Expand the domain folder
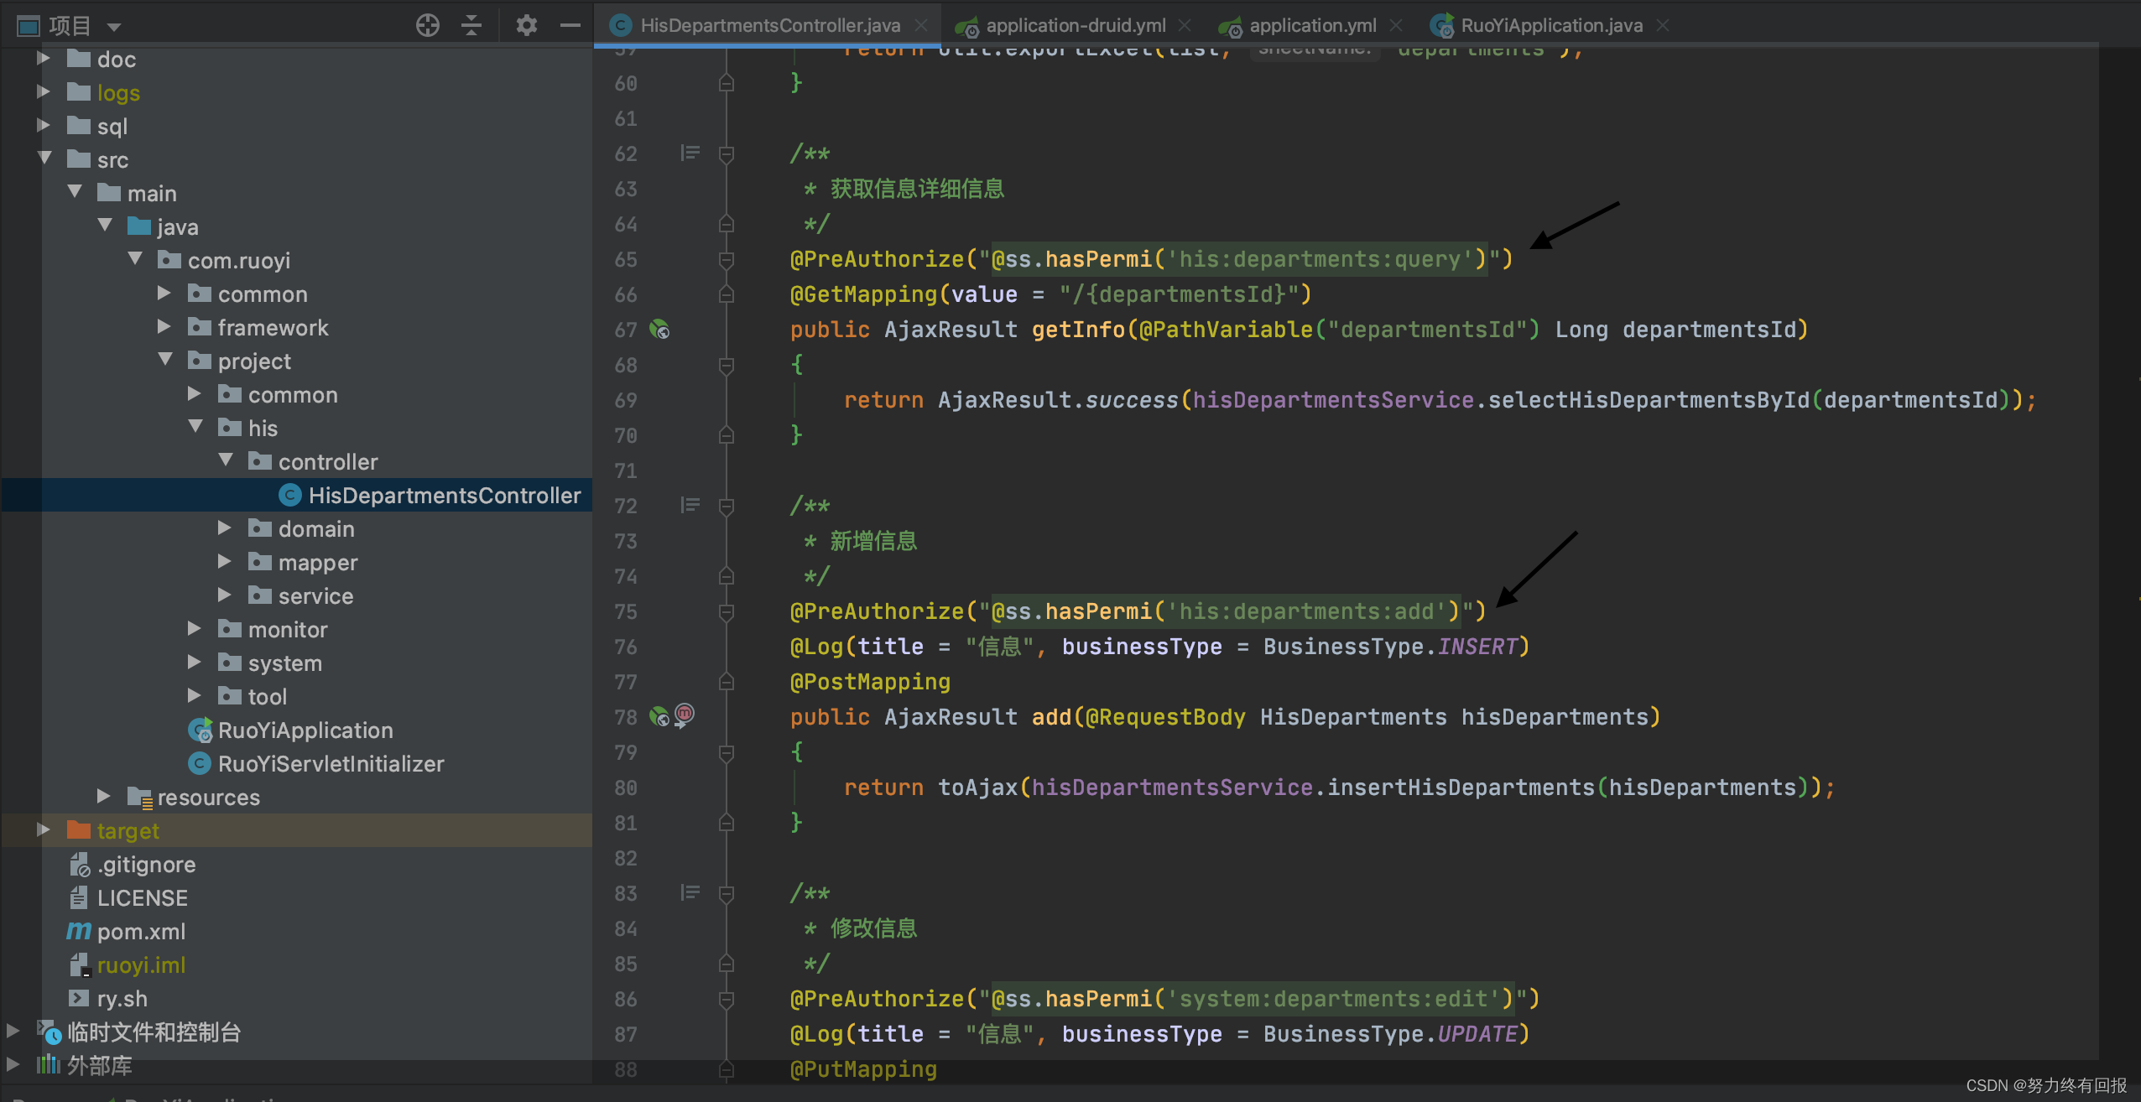The image size is (2141, 1102). [x=225, y=528]
